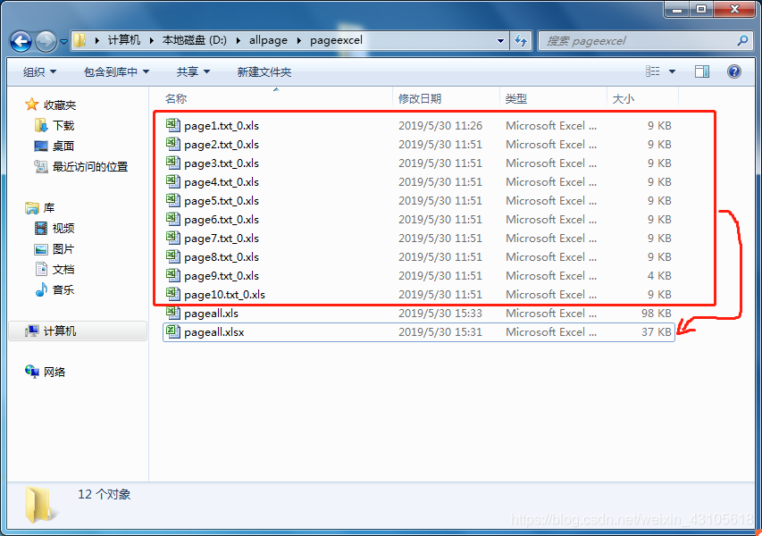762x536 pixels.
Task: Click the 98 KB size value
Action: [657, 314]
